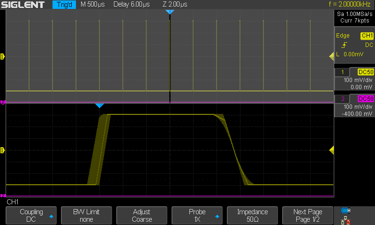Select the M 500µs timebase readout
The image size is (375, 225).
coord(92,4)
